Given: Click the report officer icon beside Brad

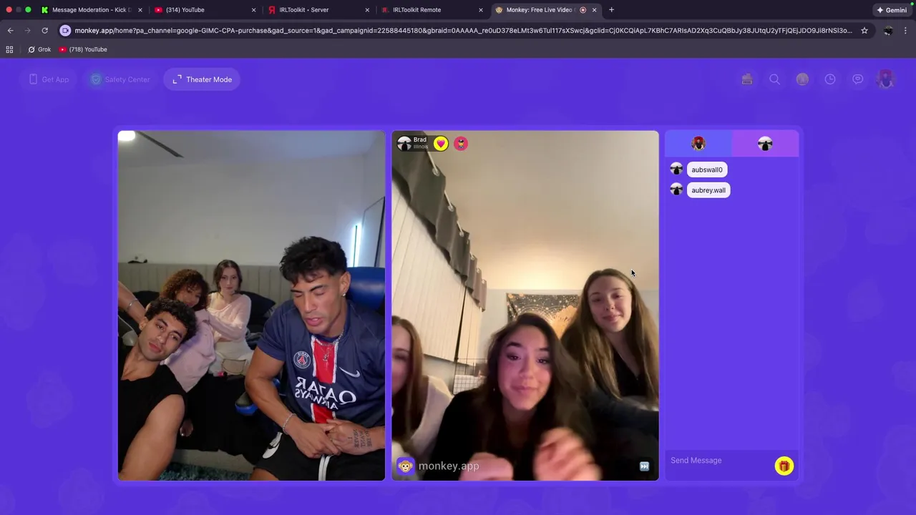Looking at the screenshot, I should point(461,144).
